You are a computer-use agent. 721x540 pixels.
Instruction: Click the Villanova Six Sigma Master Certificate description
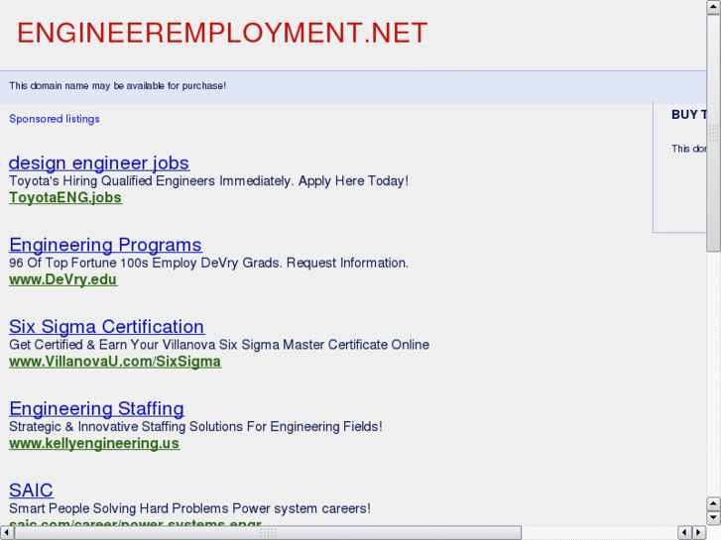pyautogui.click(x=219, y=345)
